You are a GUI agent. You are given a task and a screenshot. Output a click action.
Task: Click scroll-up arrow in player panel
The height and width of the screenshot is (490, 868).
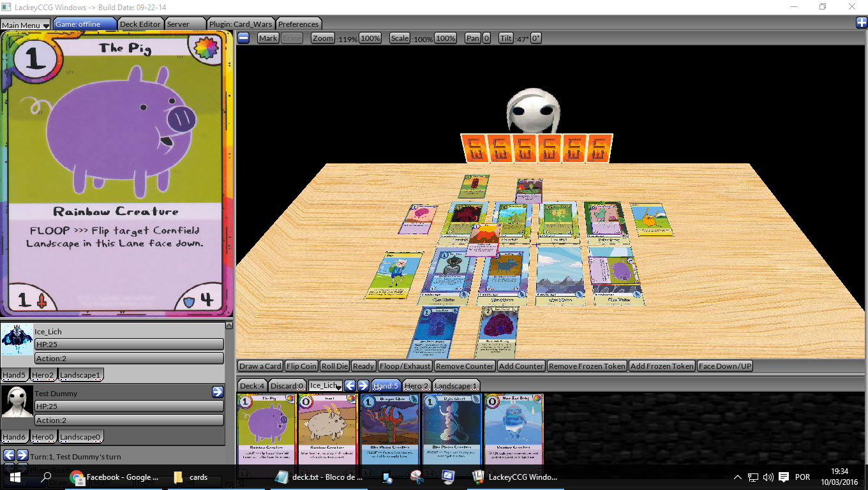point(229,325)
